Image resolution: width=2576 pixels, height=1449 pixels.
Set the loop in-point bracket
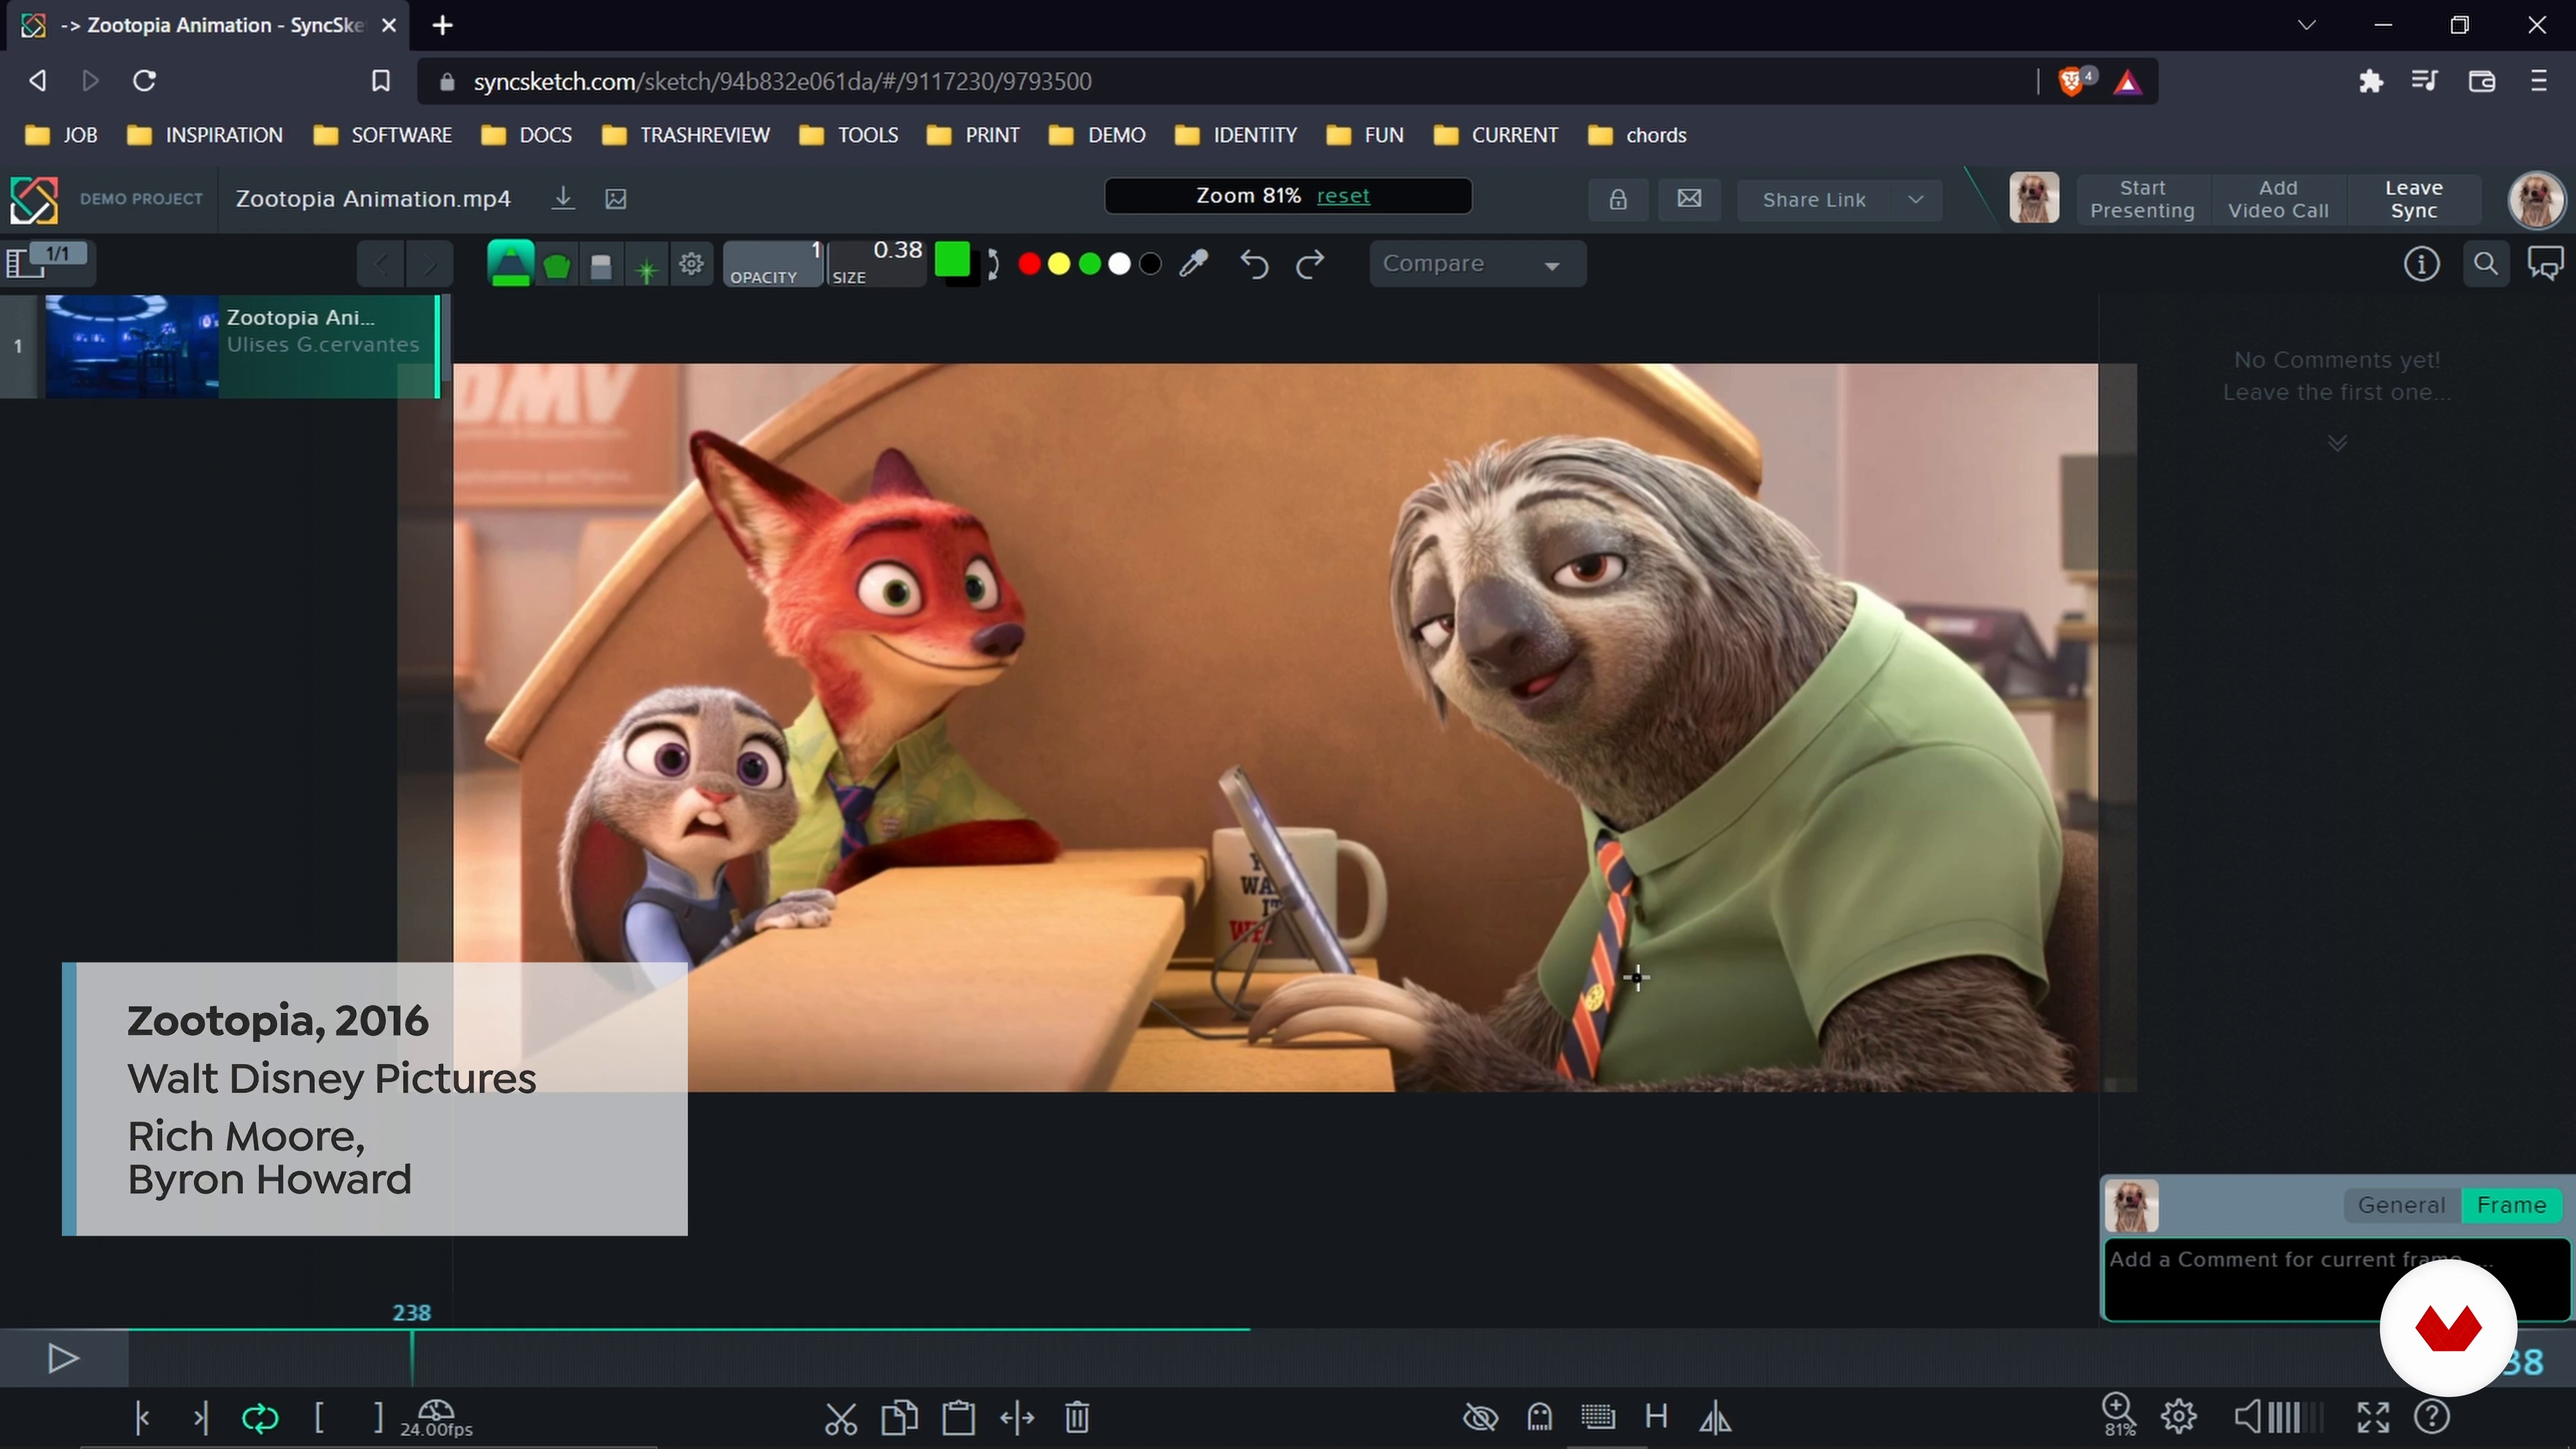point(319,1417)
